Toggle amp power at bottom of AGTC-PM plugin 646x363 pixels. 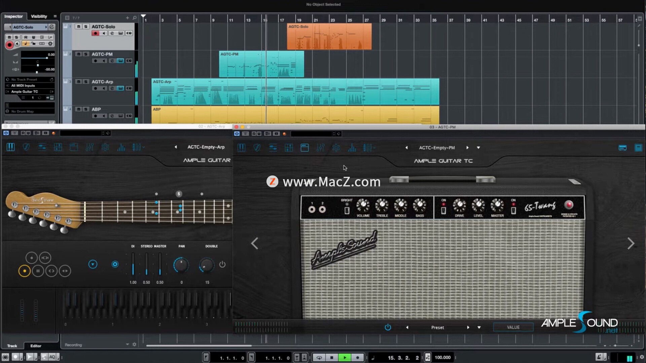pyautogui.click(x=388, y=327)
